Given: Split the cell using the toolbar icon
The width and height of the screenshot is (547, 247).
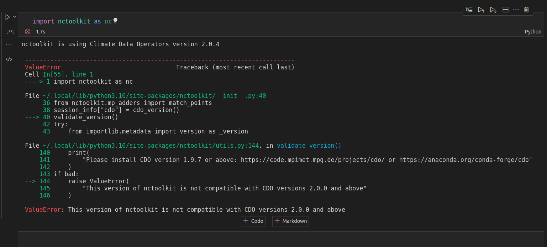Looking at the screenshot, I should point(505,10).
